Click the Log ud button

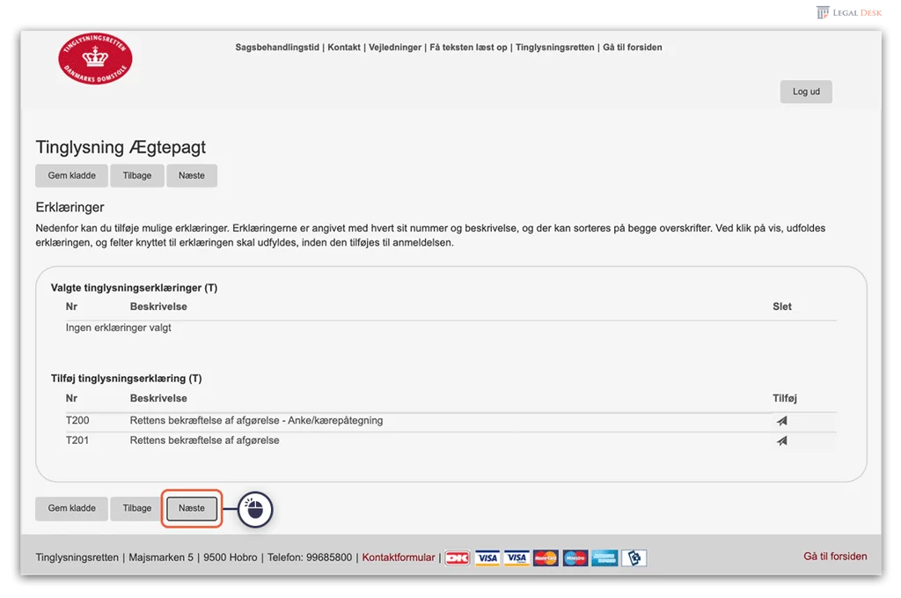(806, 92)
